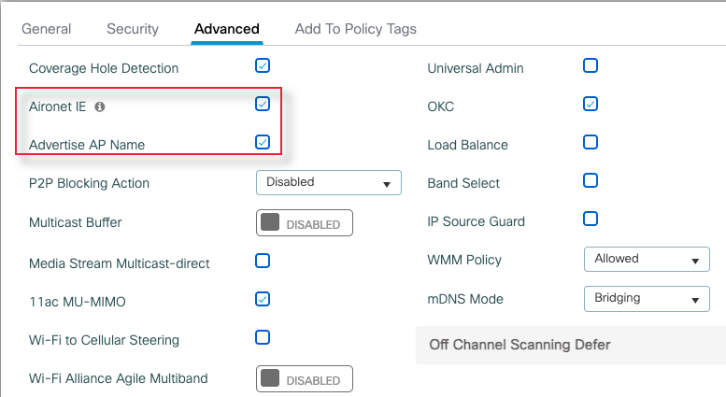
Task: Uncheck Advertise AP Name option
Action: coord(263,143)
